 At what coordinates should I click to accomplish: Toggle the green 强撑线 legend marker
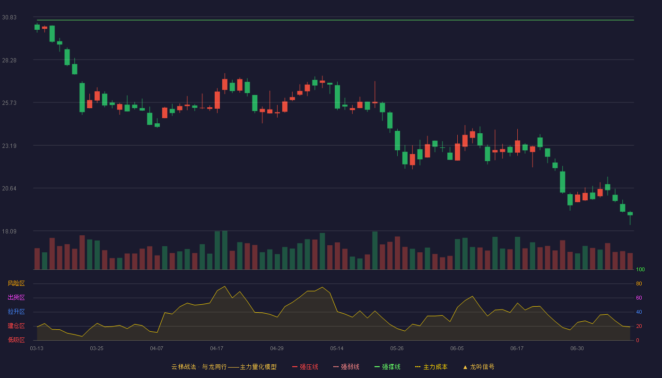coord(377,367)
